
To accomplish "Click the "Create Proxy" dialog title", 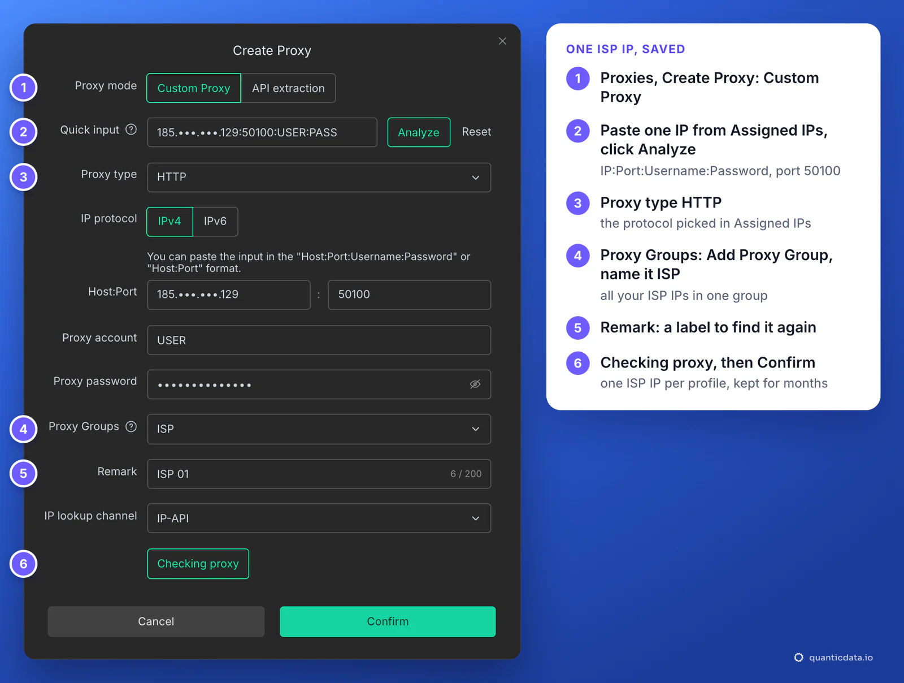I will (x=272, y=50).
